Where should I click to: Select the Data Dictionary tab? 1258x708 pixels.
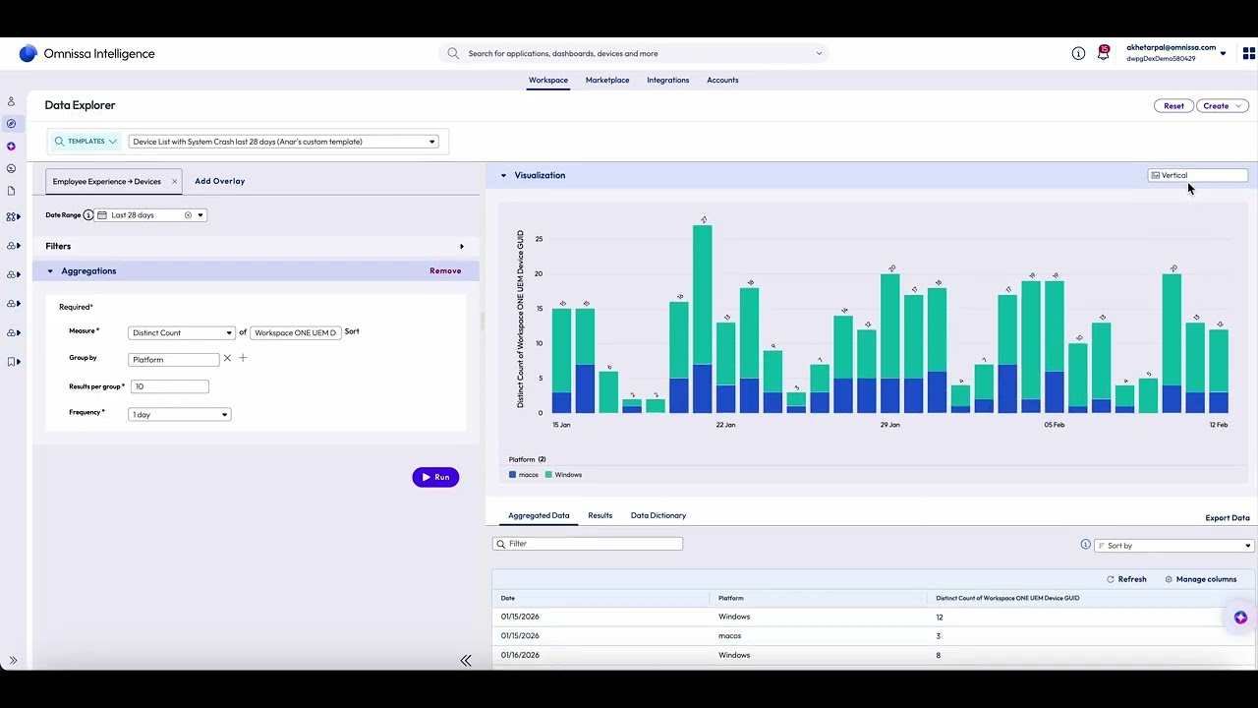coord(658,515)
